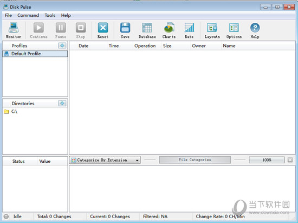
Task: Open the Charts pie icon
Action: [169, 28]
